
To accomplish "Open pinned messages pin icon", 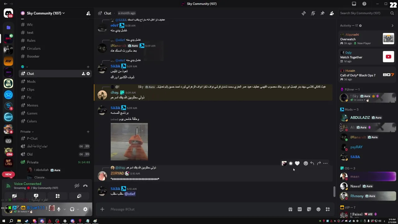I will pos(322,13).
